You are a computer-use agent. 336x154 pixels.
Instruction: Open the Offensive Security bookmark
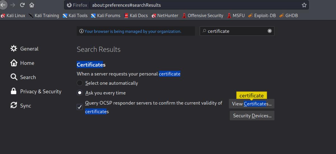(202, 16)
